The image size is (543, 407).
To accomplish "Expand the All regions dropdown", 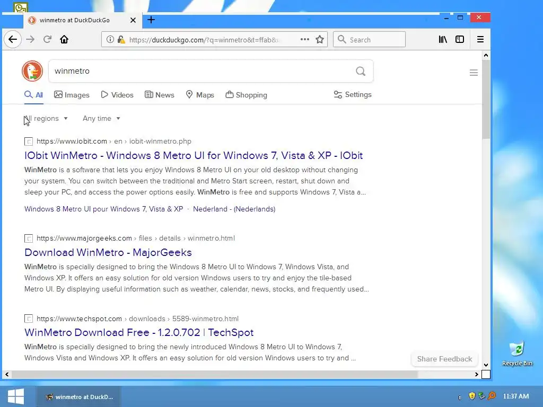I will click(x=46, y=118).
